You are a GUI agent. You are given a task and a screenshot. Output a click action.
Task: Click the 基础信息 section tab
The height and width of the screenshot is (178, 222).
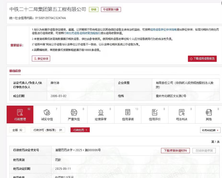pos(15,71)
